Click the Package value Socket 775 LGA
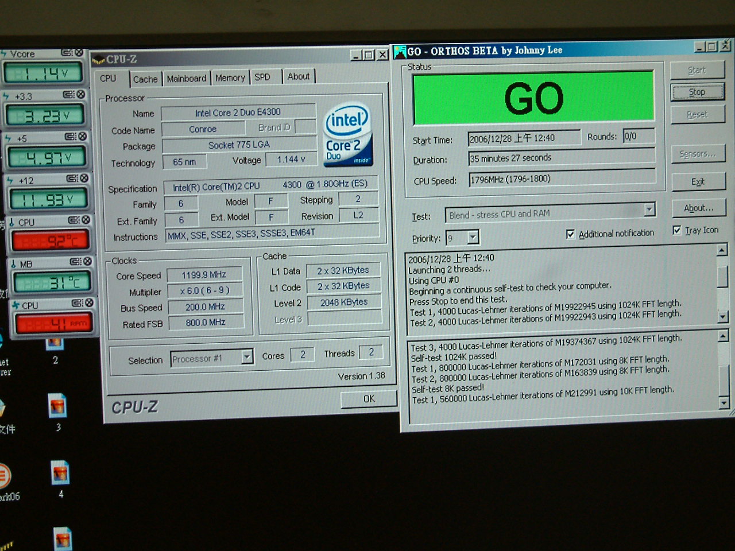Image resolution: width=735 pixels, height=551 pixels. (x=239, y=145)
